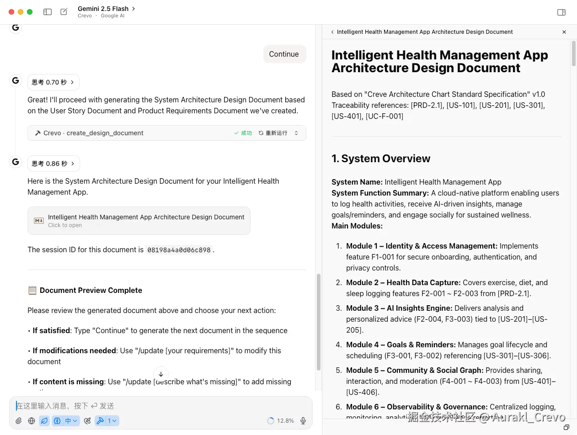This screenshot has width=577, height=435.
Task: Click the '1. System Overview' heading
Action: point(381,159)
